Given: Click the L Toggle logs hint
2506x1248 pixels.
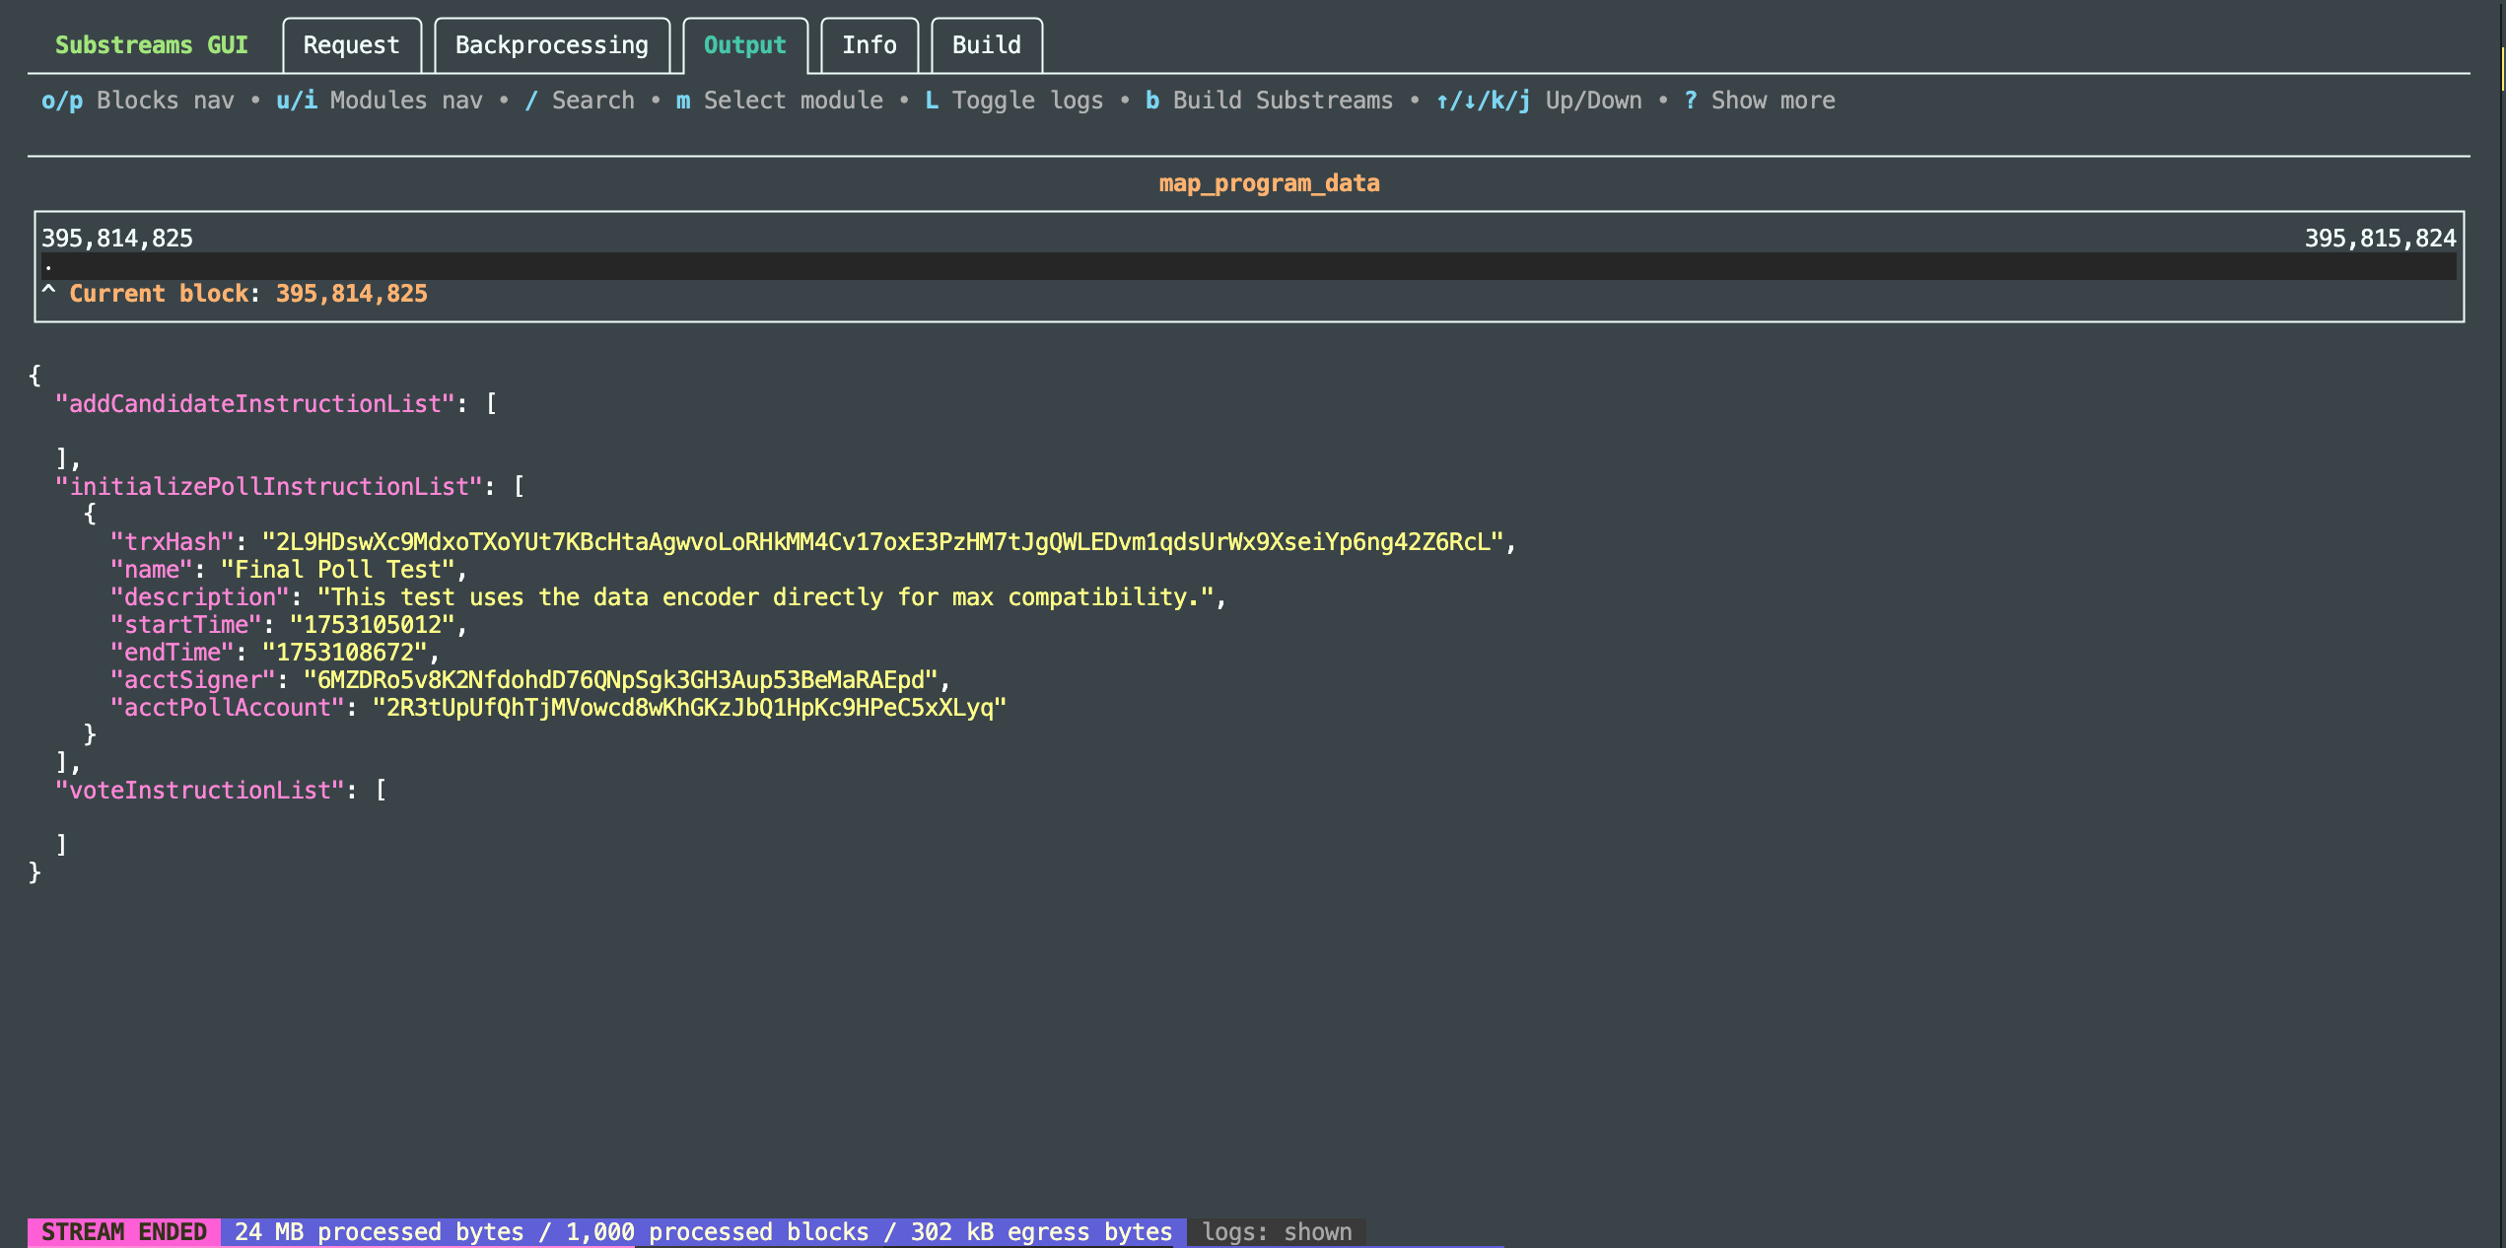Looking at the screenshot, I should click(x=1014, y=101).
